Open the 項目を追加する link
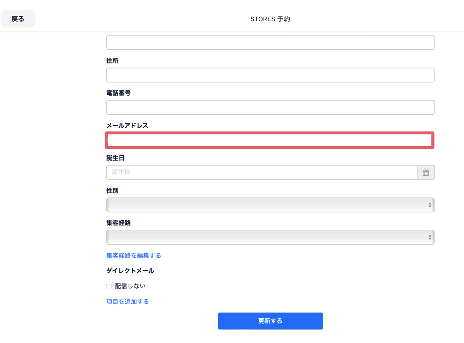 [127, 302]
